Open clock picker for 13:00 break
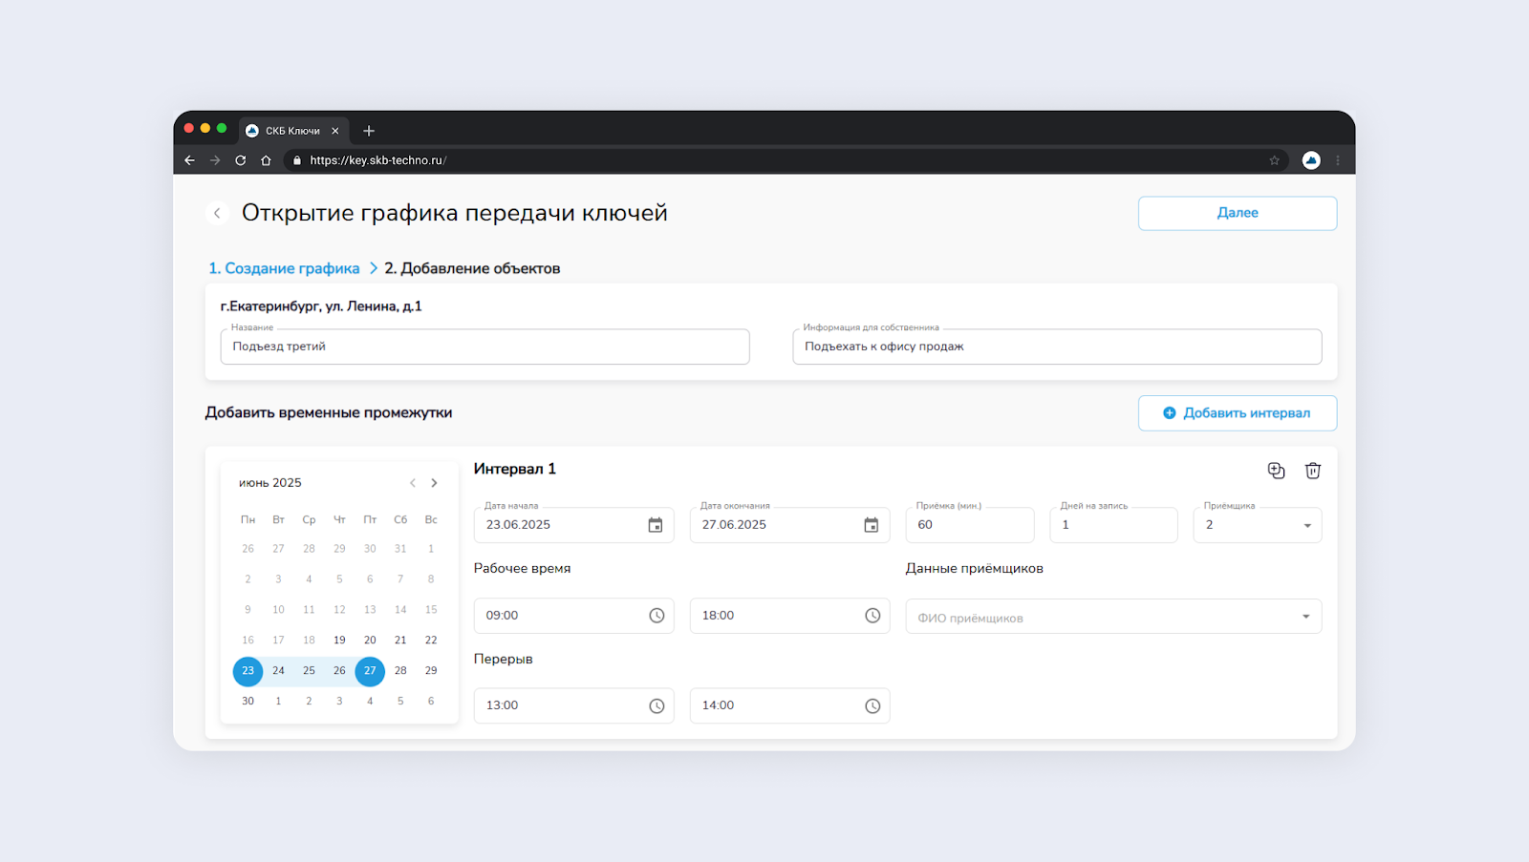 657,706
